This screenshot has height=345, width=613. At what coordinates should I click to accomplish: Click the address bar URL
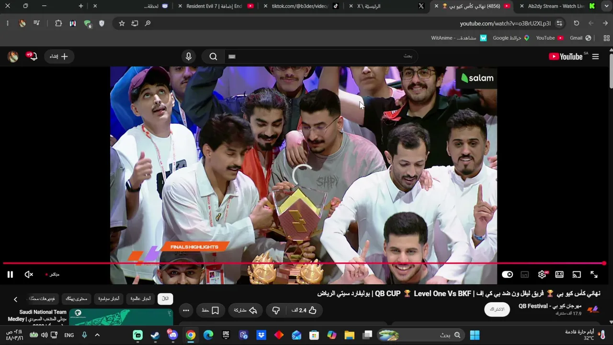coord(505,23)
